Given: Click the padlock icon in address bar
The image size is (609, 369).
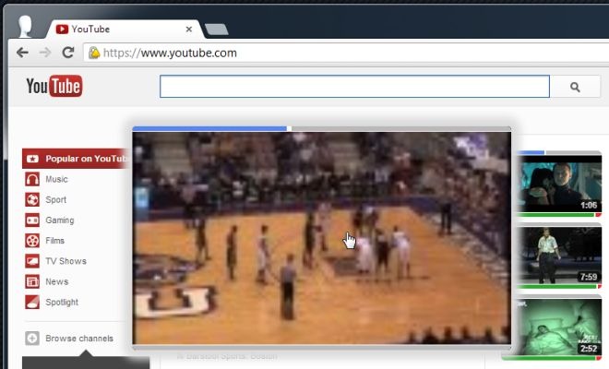Looking at the screenshot, I should coord(94,53).
